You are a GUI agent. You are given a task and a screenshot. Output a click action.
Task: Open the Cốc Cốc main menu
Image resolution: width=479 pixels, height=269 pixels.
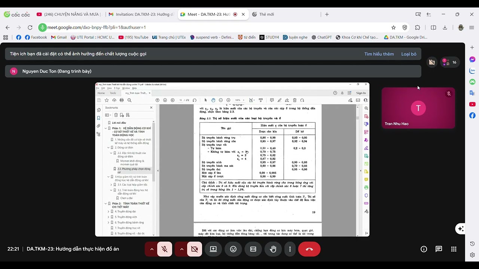[472, 27]
